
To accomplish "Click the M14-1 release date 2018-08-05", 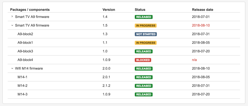I will pos(201,77).
